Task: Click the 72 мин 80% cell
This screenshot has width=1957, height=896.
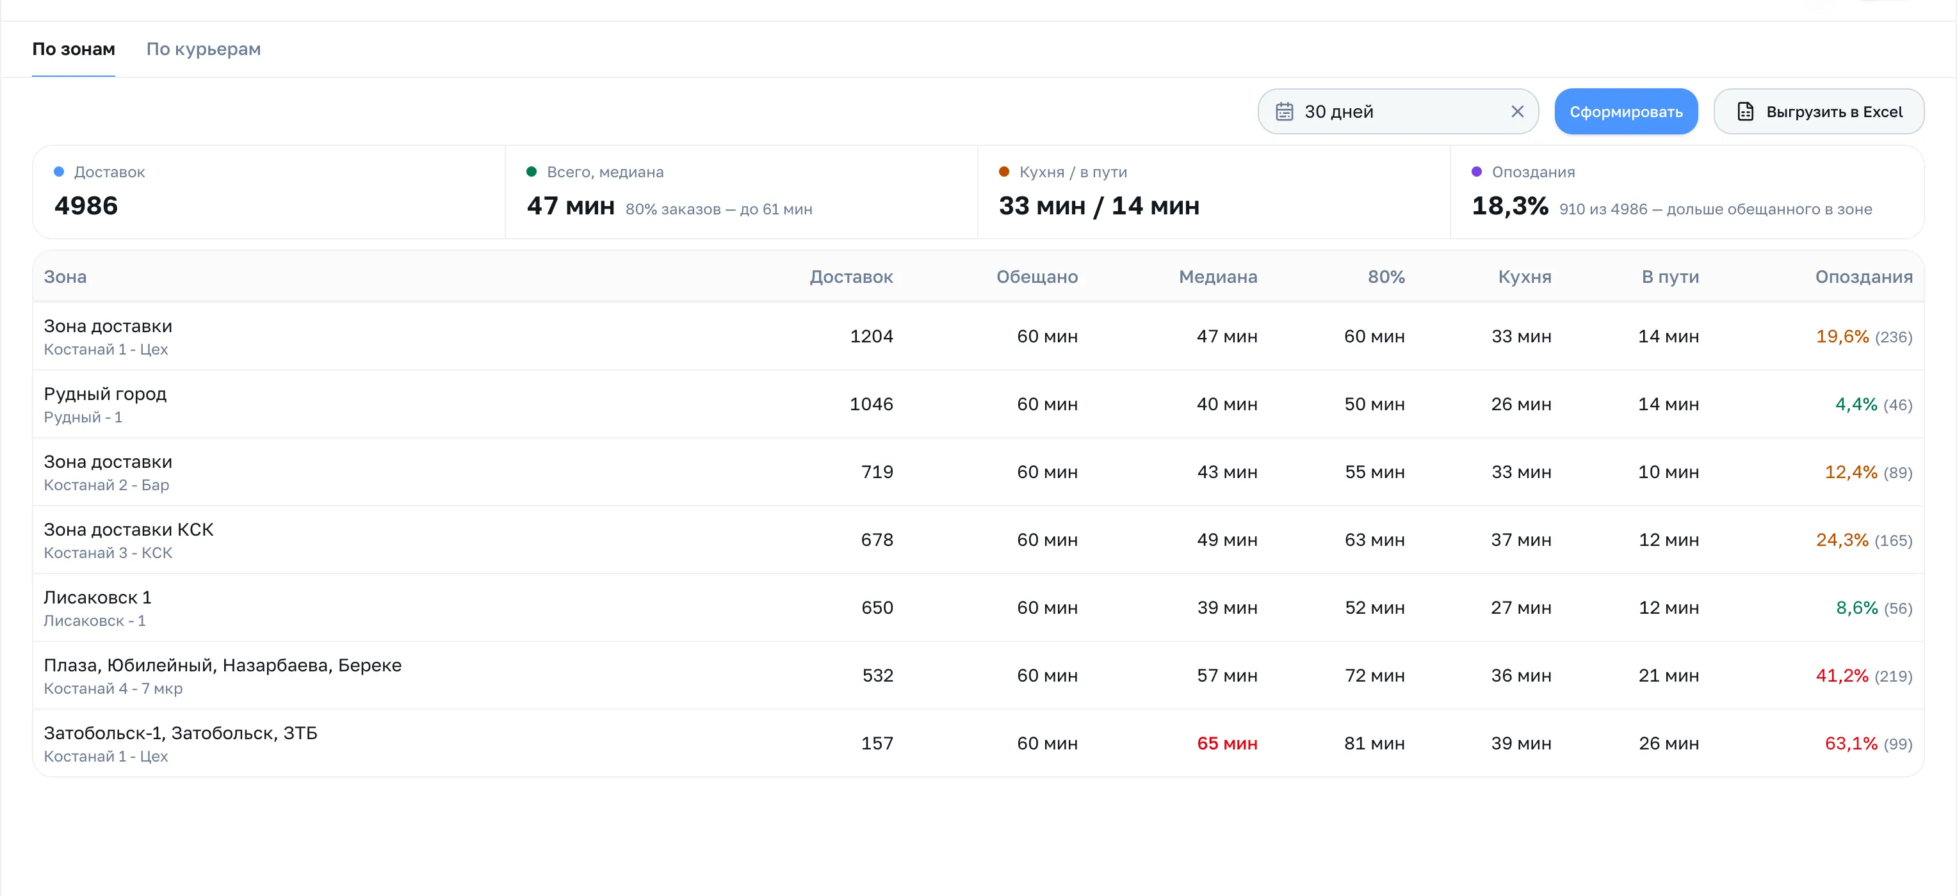Action: [x=1374, y=676]
